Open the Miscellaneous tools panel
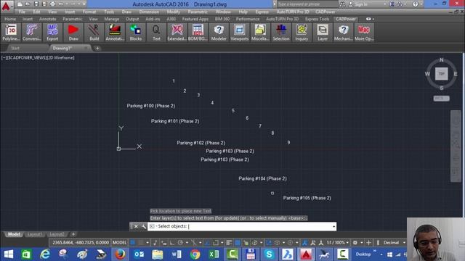The height and width of the screenshot is (261, 465). tap(260, 33)
